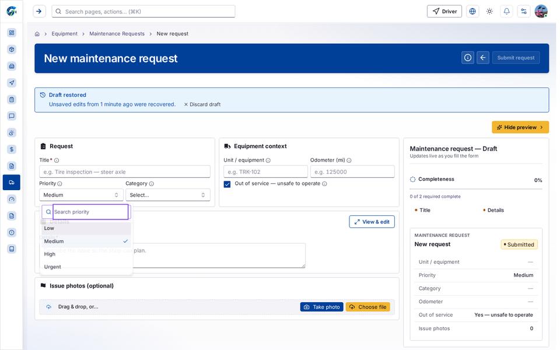
Task: Focus the Search priority field
Action: pos(91,212)
